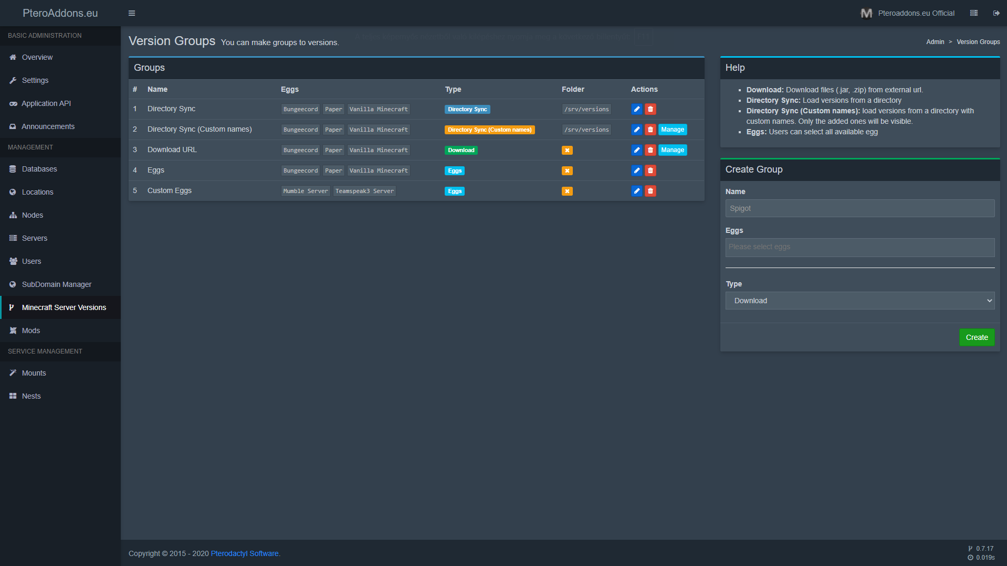Click the Admin breadcrumb link
The image size is (1007, 566).
935,42
